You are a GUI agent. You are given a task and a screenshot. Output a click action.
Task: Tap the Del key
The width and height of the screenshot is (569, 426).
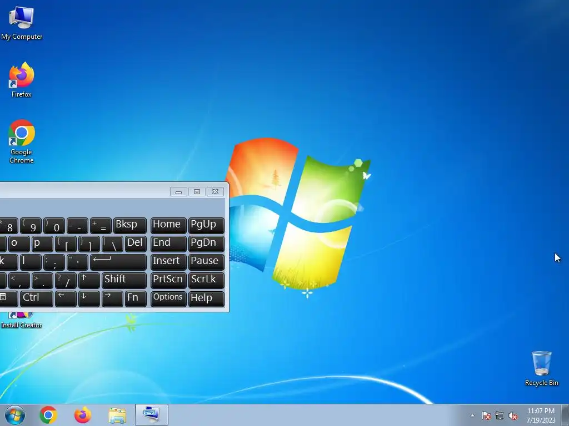pyautogui.click(x=136, y=244)
